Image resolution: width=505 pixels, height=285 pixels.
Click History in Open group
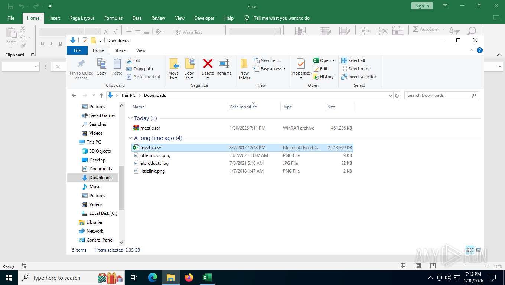point(323,77)
